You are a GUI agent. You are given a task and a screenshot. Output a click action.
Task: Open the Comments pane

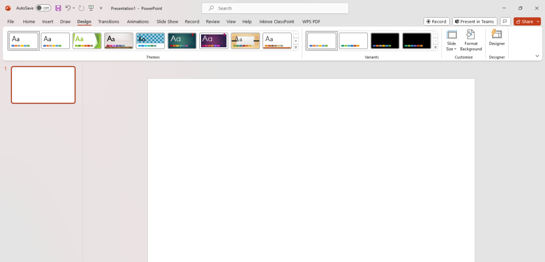coord(505,21)
